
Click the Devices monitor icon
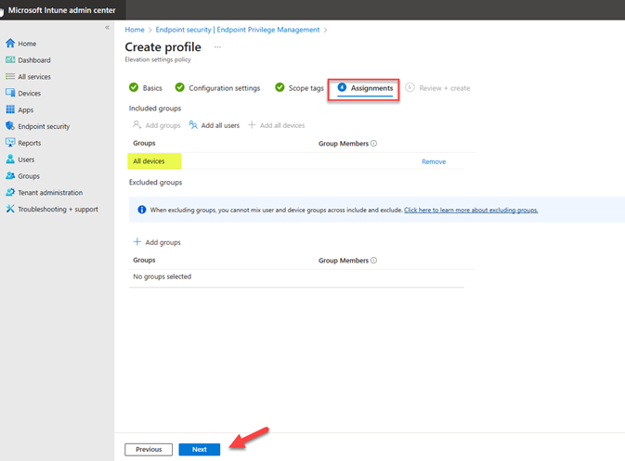tap(10, 93)
